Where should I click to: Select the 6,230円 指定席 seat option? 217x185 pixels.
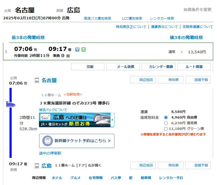[166, 123]
